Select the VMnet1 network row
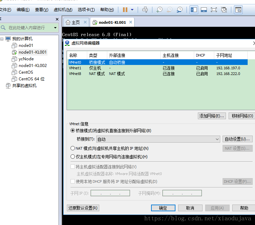The width and height of the screenshot is (255, 225). coord(158,68)
